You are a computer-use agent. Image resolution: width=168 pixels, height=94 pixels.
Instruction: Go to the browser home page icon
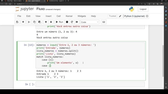point(10,4)
